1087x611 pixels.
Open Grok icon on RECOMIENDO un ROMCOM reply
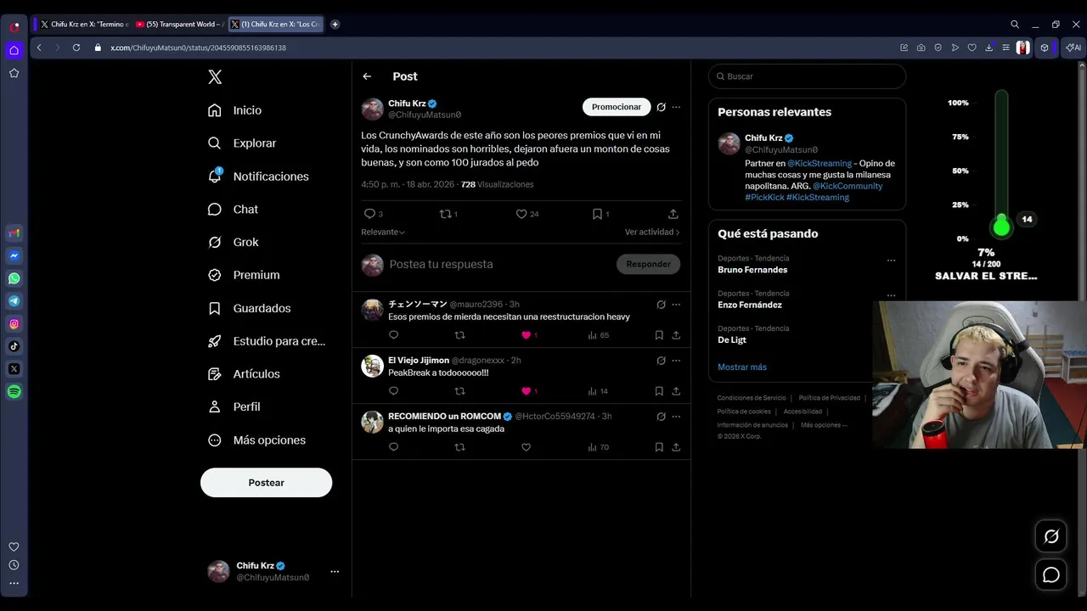click(x=661, y=416)
